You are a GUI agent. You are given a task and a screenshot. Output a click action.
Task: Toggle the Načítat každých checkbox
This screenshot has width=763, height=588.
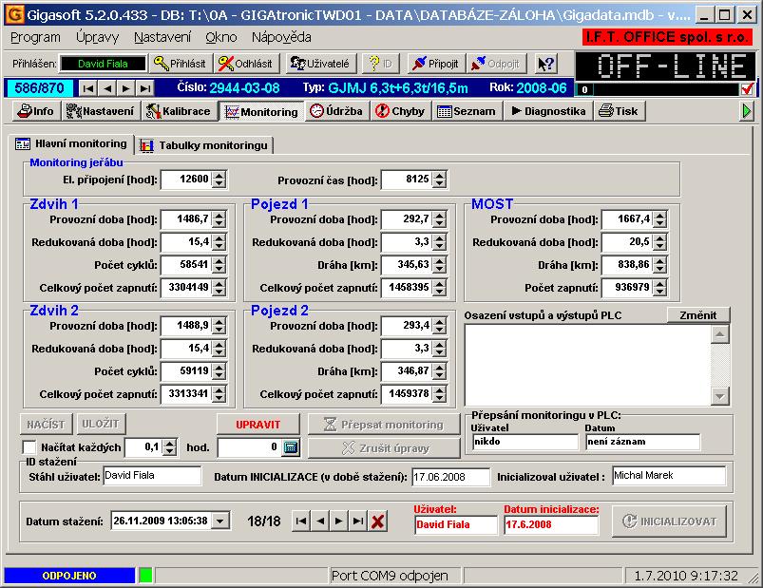coord(29,447)
